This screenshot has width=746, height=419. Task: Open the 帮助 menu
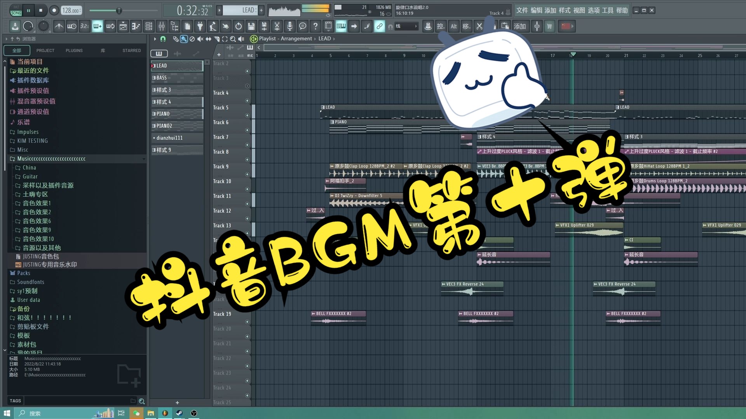point(622,10)
